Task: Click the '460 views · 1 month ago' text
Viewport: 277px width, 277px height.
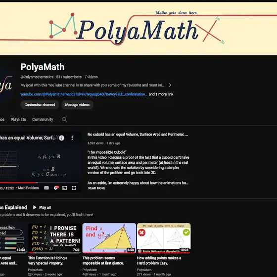Action: [x=99, y=275]
